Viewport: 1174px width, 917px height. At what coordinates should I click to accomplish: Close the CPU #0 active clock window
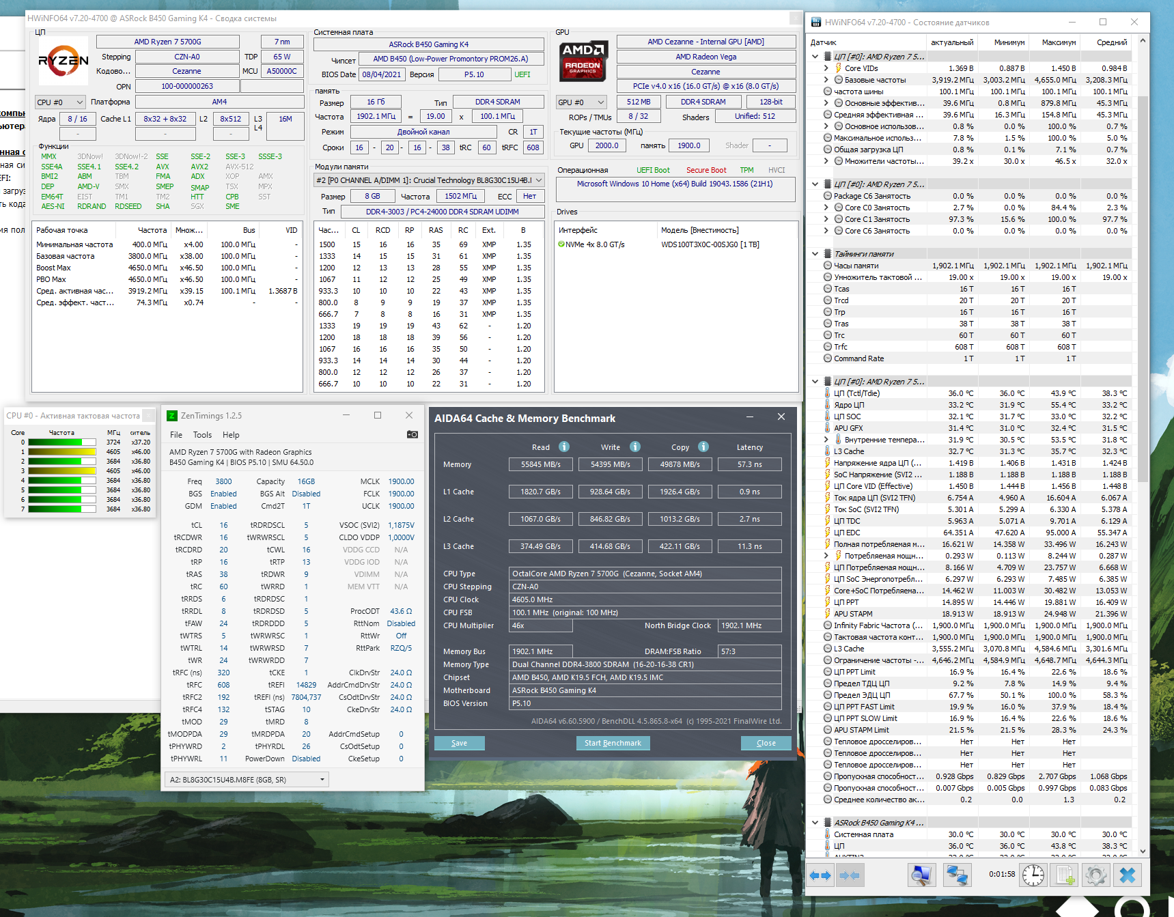148,415
